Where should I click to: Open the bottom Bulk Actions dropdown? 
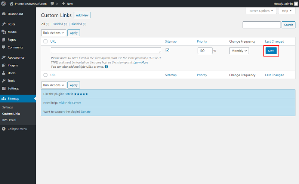click(53, 85)
